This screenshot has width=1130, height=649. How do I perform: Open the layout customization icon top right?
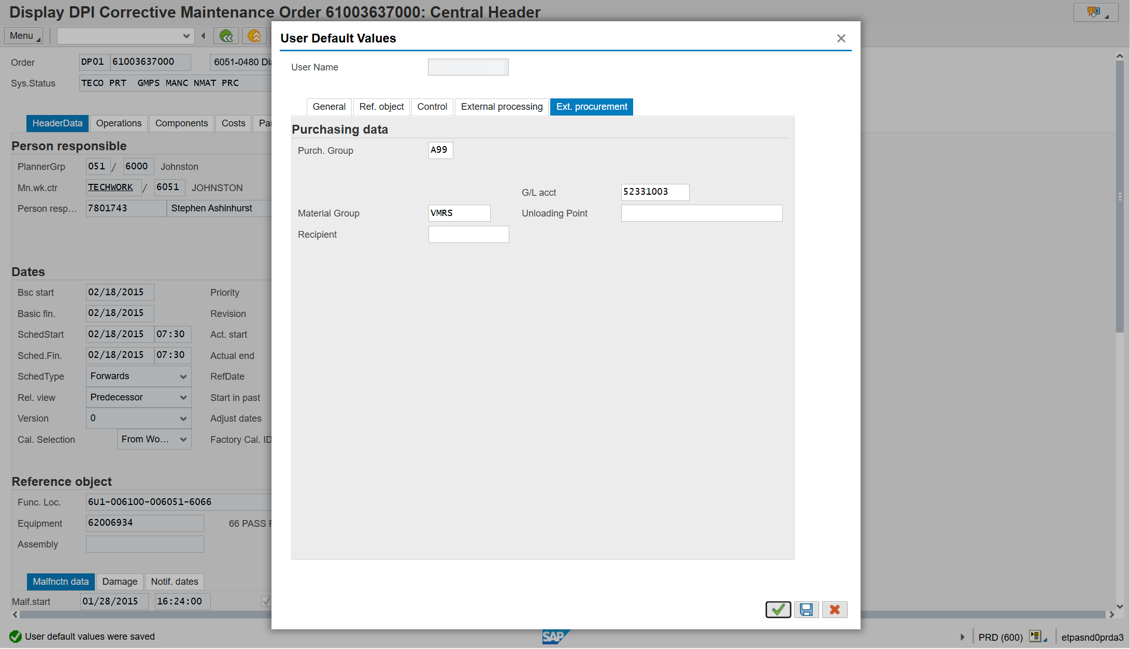1095,12
